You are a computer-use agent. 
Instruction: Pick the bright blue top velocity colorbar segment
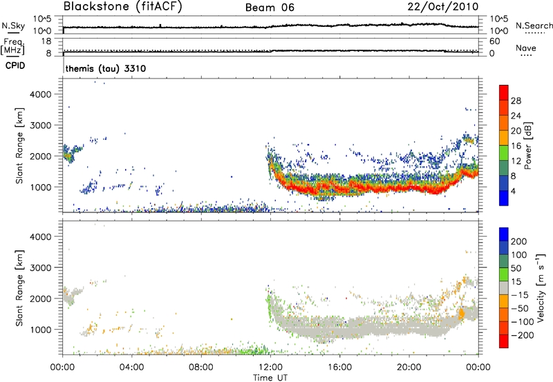tap(504, 234)
